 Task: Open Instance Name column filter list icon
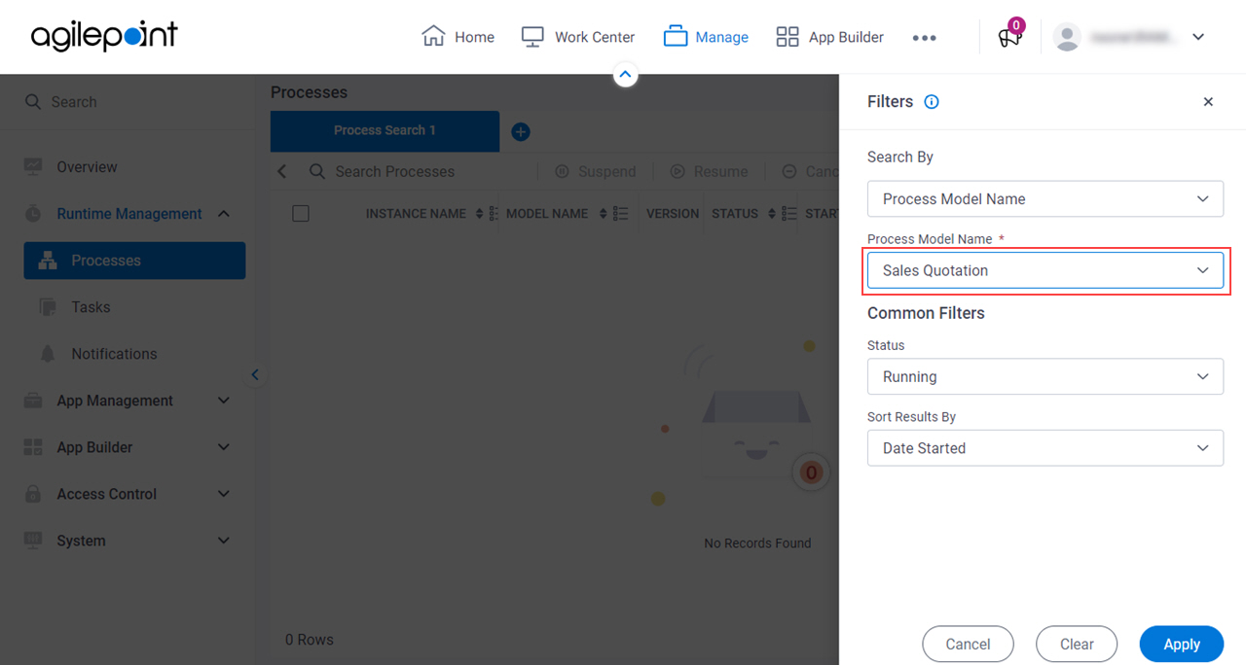click(493, 214)
